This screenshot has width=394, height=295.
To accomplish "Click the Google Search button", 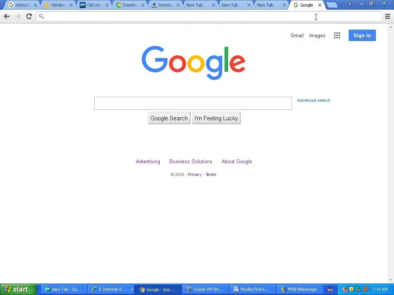I will coord(169,118).
